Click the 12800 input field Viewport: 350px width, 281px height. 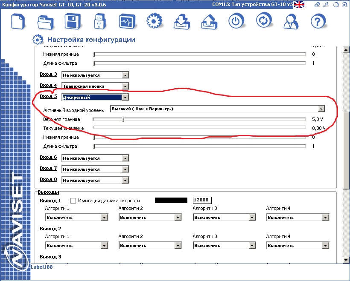click(202, 200)
